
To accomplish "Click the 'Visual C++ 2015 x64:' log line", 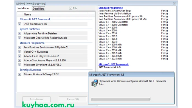I will (110, 59).
